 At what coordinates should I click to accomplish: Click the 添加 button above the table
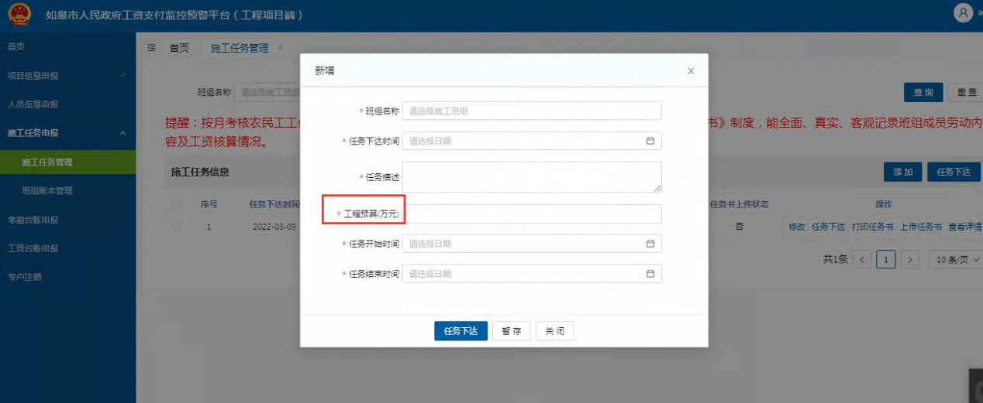coord(903,172)
